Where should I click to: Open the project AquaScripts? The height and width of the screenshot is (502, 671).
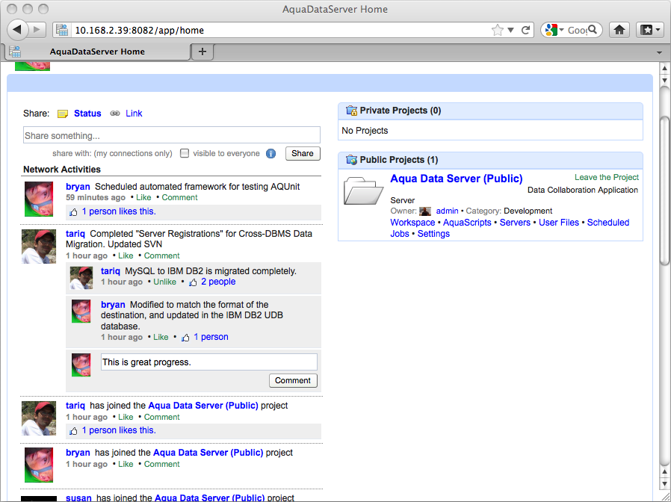click(467, 223)
